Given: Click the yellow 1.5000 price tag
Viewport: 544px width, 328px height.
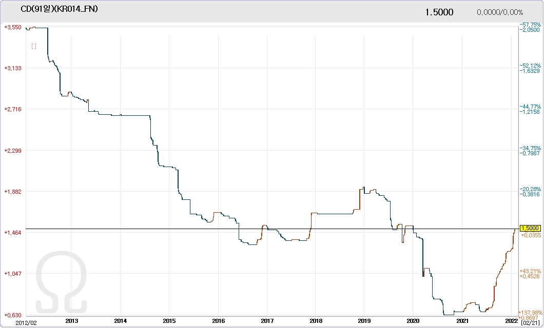Looking at the screenshot, I should click(x=531, y=228).
